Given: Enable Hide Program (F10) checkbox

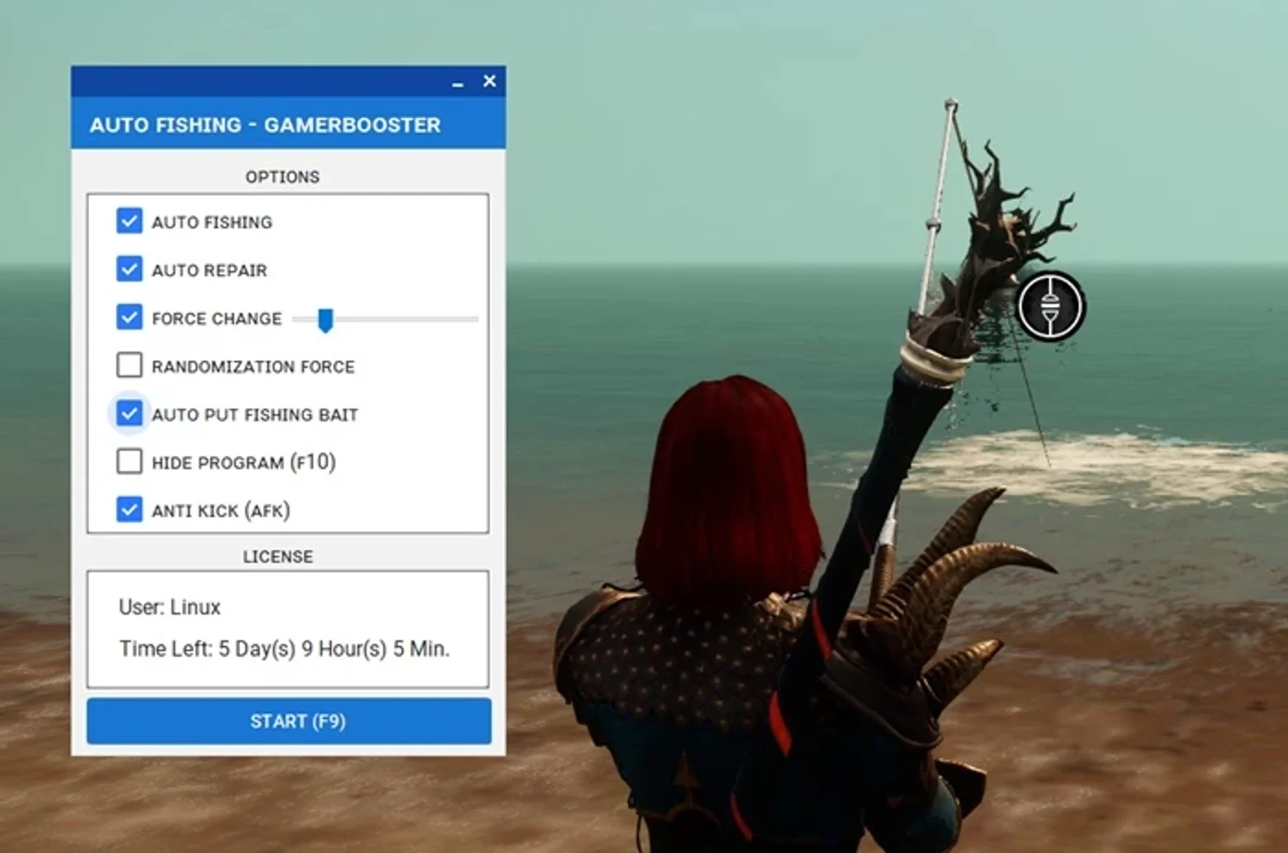Looking at the screenshot, I should [129, 461].
